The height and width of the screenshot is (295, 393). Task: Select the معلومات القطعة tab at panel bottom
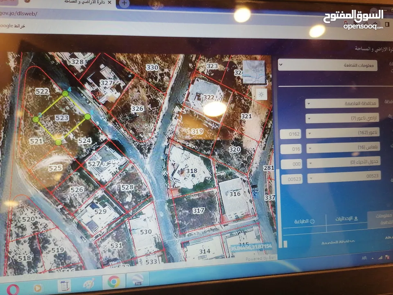(x=380, y=219)
